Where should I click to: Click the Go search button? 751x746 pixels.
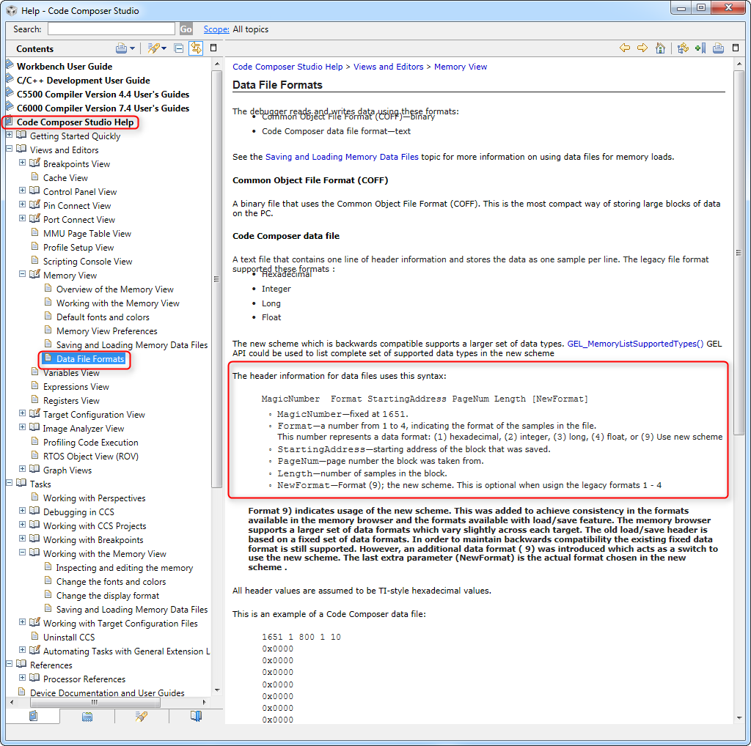pos(186,29)
